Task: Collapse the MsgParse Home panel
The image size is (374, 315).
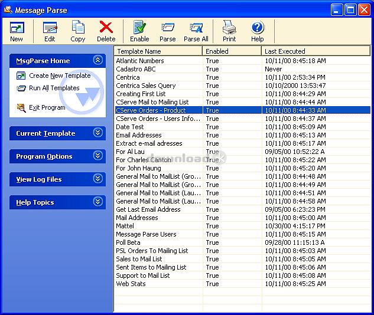Action: (x=98, y=60)
